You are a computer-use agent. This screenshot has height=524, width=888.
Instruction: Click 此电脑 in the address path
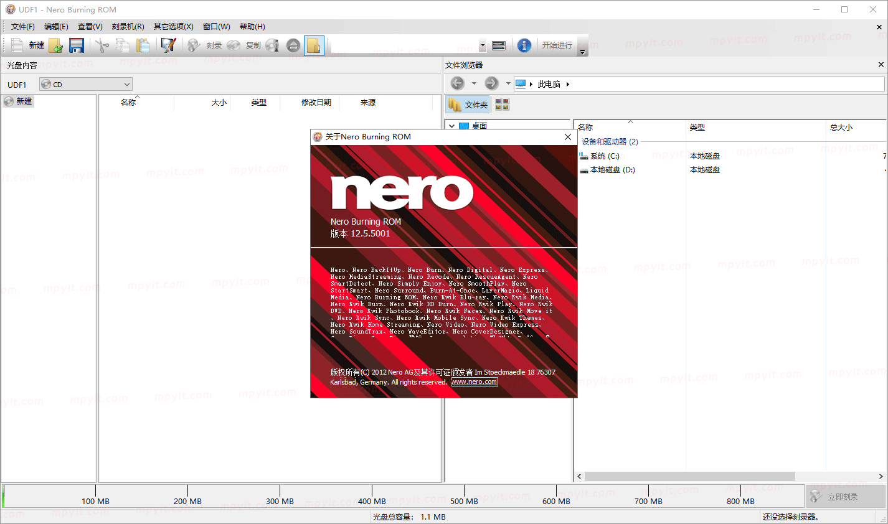[x=549, y=84]
